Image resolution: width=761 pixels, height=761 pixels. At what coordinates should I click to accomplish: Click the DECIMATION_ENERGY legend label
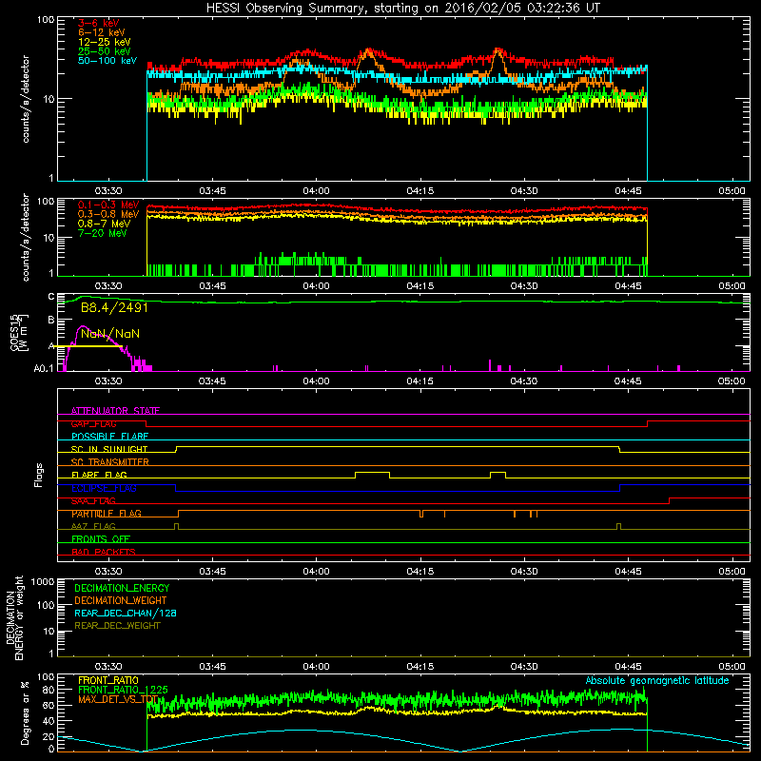tap(122, 588)
